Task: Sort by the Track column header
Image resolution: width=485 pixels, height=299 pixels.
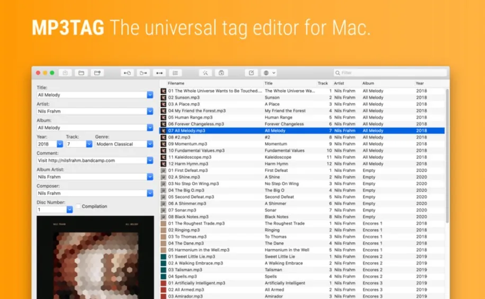Action: 322,83
